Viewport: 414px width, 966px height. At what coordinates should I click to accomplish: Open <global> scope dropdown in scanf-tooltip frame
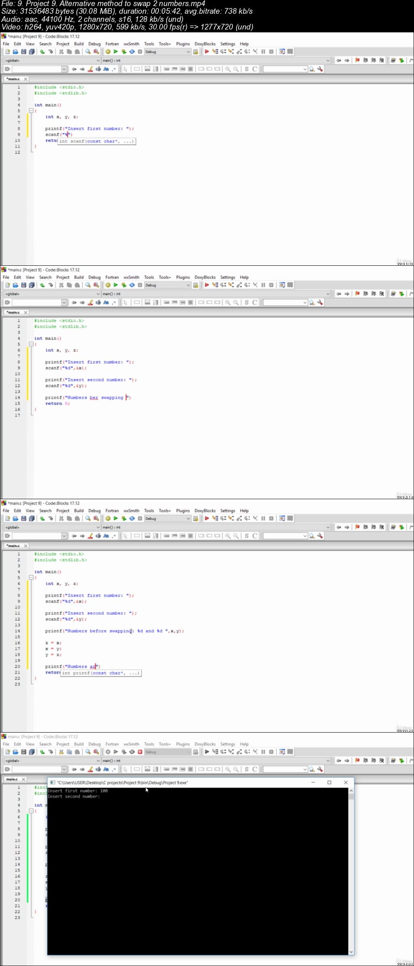[x=52, y=60]
